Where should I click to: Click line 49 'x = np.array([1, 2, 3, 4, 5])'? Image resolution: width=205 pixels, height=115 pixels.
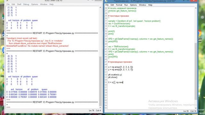point(120,67)
